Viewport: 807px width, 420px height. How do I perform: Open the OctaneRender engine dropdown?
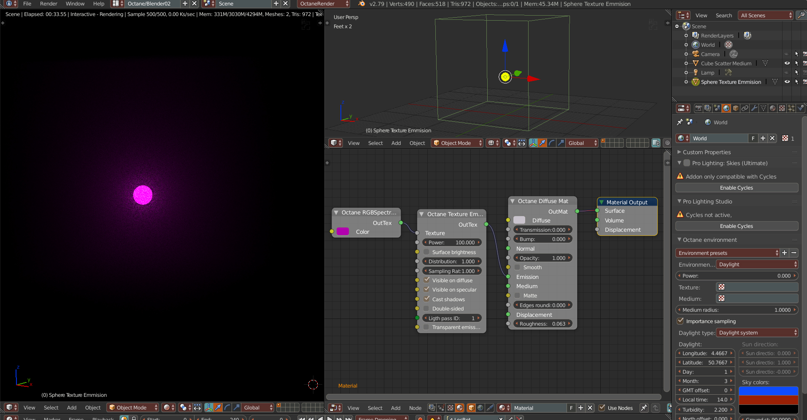324,4
